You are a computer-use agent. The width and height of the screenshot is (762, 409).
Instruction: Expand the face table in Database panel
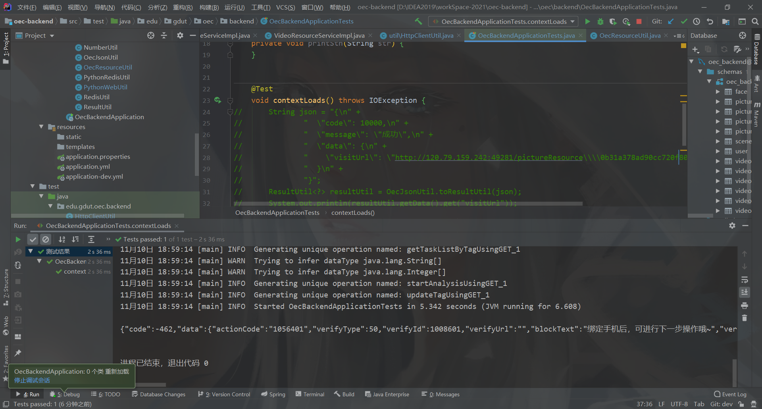pos(718,91)
